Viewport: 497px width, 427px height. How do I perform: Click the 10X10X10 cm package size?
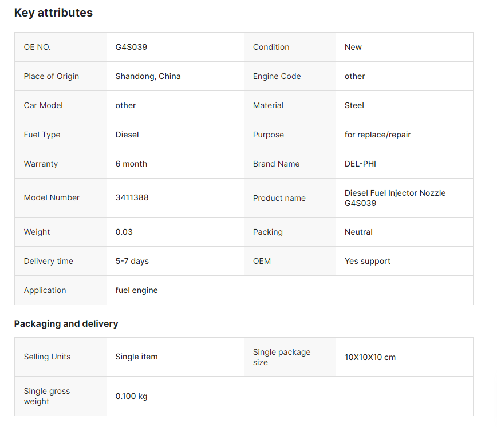coord(370,357)
